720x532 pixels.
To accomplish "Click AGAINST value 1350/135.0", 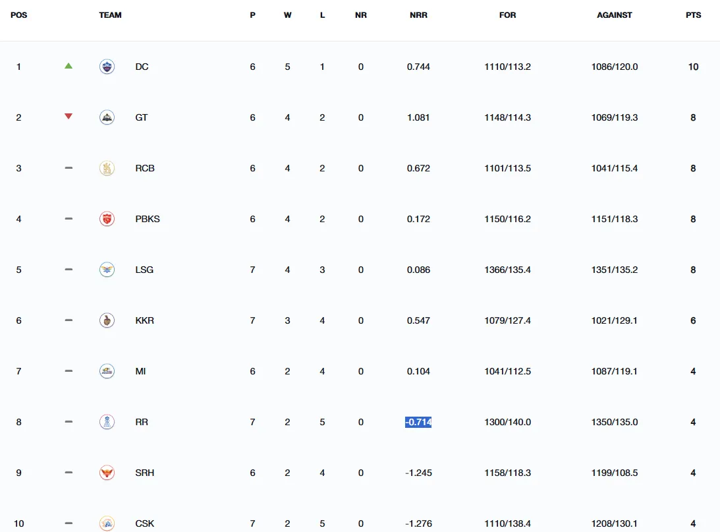I will pyautogui.click(x=615, y=422).
